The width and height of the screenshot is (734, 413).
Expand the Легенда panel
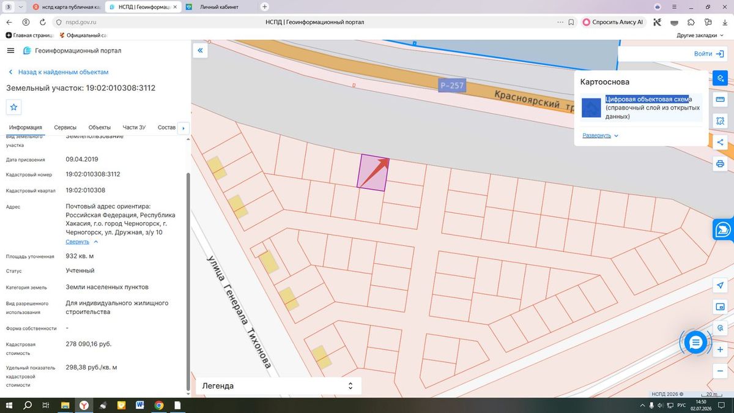[278, 386]
